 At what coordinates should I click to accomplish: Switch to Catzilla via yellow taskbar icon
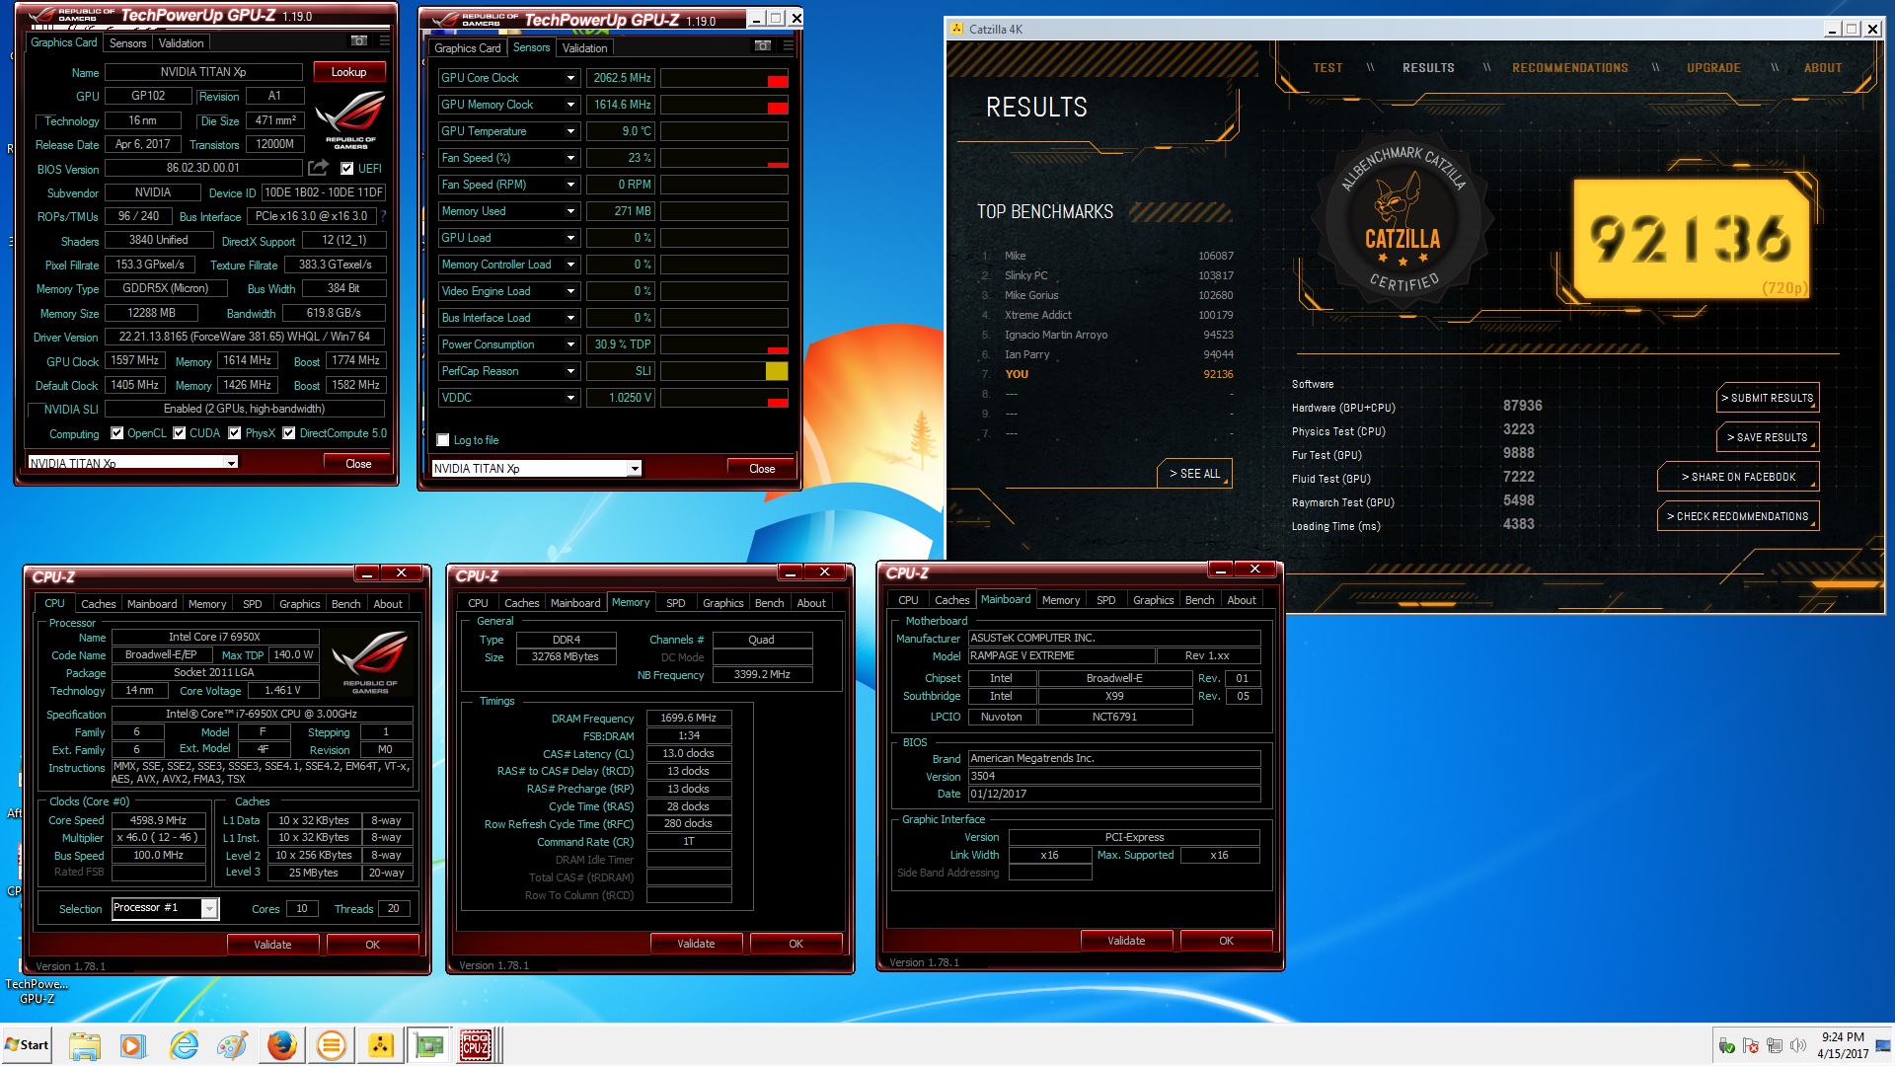380,1045
